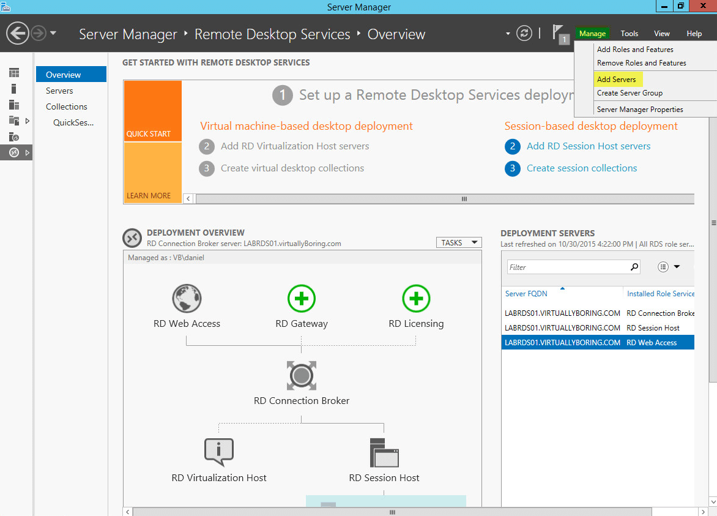The width and height of the screenshot is (717, 516).
Task: Click Add RD Virtualization Host servers
Action: pyautogui.click(x=295, y=146)
